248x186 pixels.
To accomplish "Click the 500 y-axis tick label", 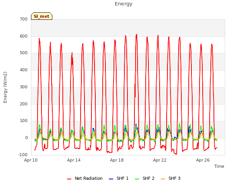I will [x=24, y=53].
